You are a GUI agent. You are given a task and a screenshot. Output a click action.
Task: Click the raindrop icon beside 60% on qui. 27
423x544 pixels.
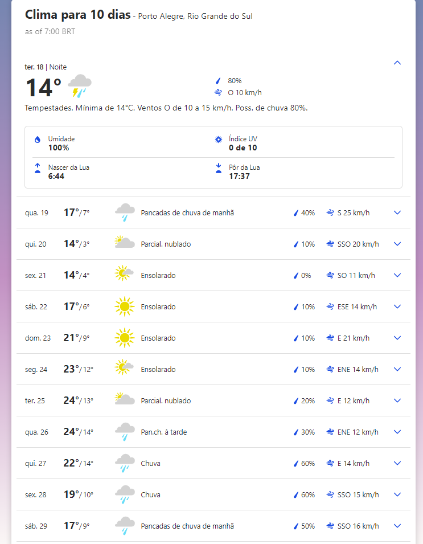coord(295,464)
